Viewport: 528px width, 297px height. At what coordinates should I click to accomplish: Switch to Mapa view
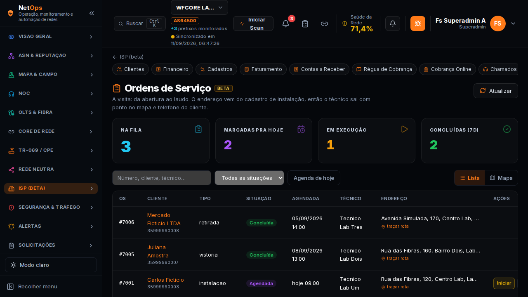click(x=501, y=178)
